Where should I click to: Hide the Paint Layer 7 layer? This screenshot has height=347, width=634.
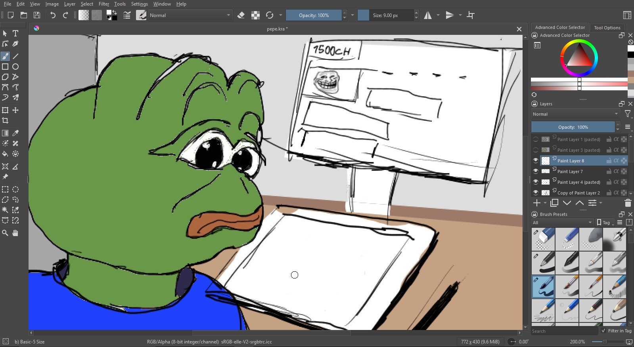(x=536, y=172)
